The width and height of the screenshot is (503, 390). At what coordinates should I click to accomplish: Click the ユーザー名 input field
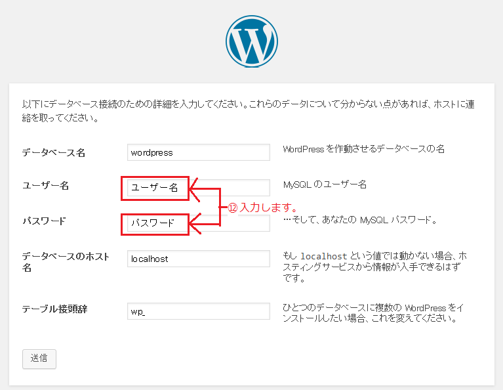click(x=199, y=188)
